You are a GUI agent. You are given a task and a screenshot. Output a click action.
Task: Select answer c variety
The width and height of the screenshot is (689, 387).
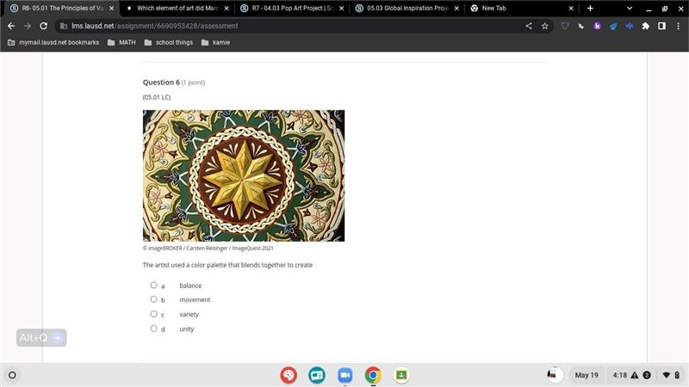(153, 314)
